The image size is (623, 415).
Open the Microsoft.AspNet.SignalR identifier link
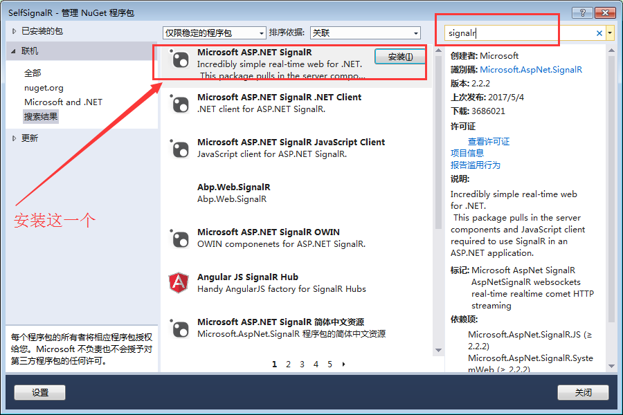click(531, 70)
